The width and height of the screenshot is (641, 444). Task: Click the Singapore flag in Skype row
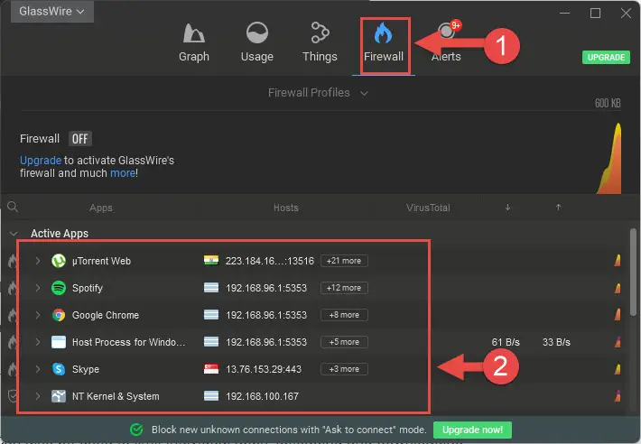tap(211, 369)
